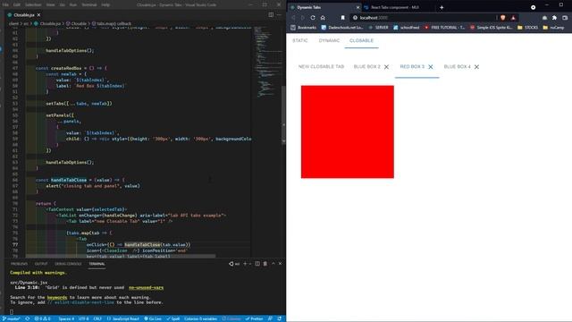Click the Prettier status bar item
This screenshot has height=322, width=572.
[254, 318]
